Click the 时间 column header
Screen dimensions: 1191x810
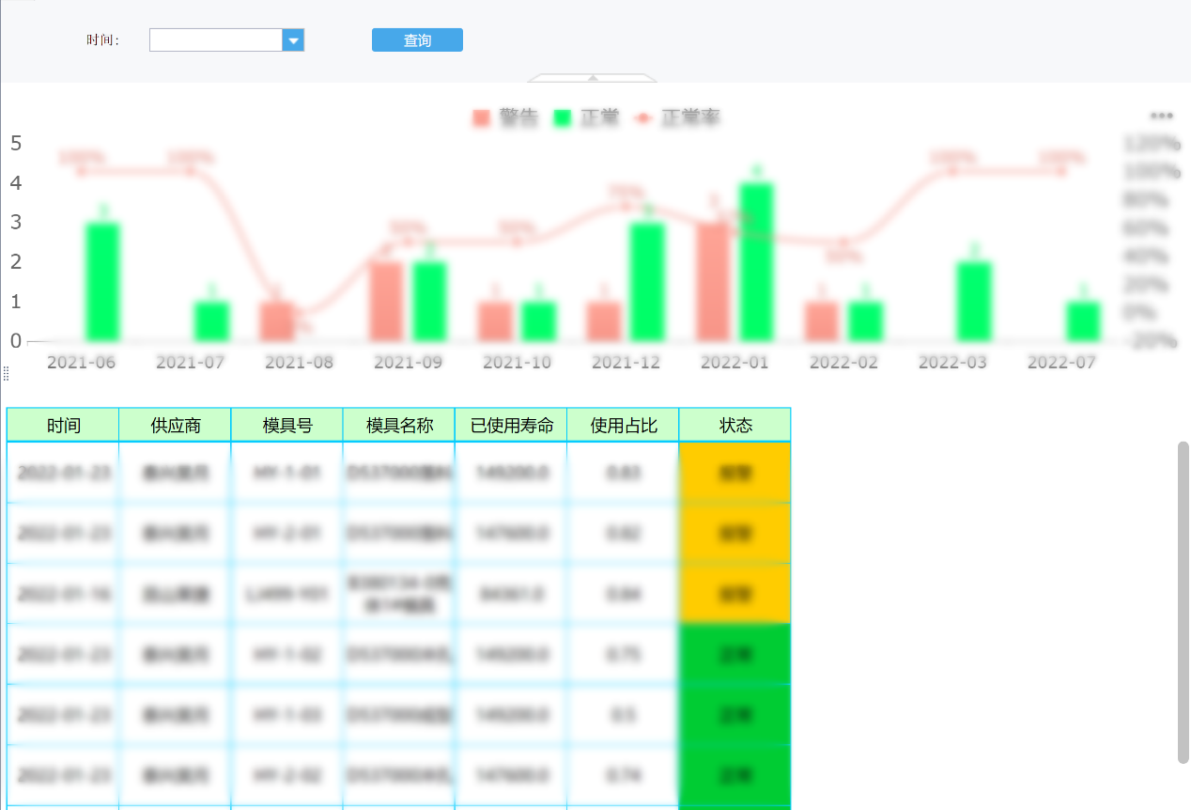[63, 425]
